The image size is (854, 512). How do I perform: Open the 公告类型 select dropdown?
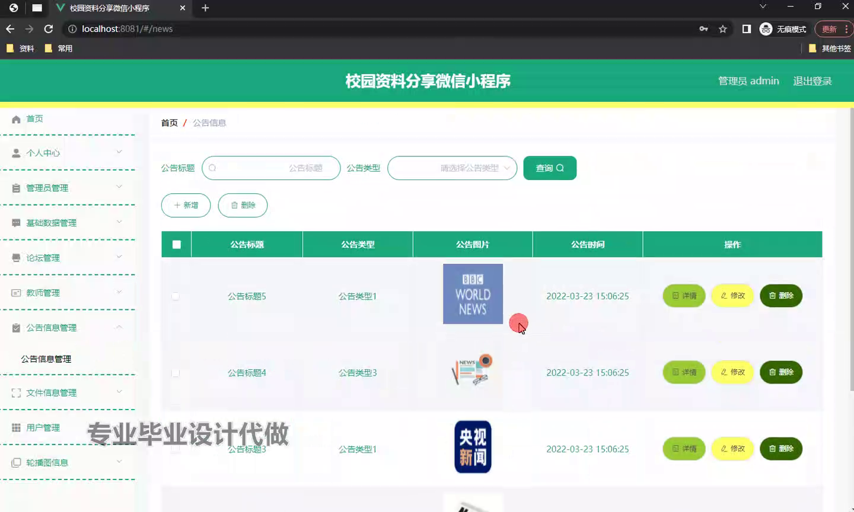[452, 168]
